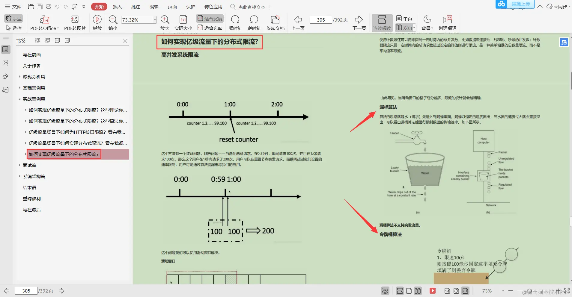572x297 pixels.
Task: Open the 结束语 bookmark
Action: 29,187
